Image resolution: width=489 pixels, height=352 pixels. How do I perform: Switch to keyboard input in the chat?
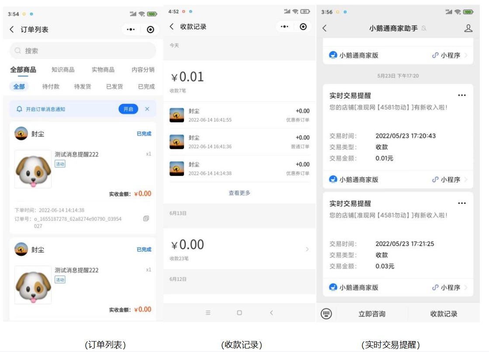tap(326, 313)
